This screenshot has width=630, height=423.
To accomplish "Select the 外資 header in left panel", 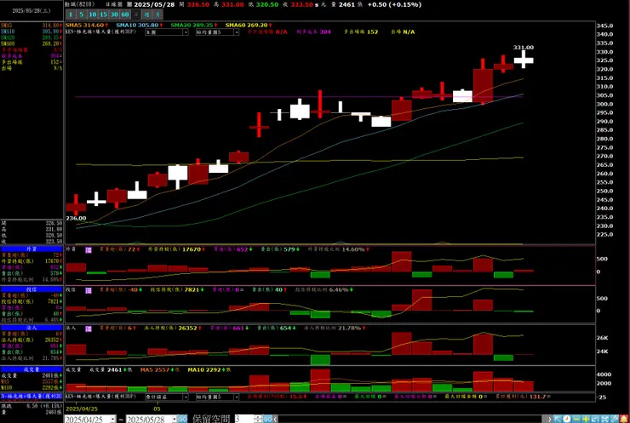I will tap(31, 249).
